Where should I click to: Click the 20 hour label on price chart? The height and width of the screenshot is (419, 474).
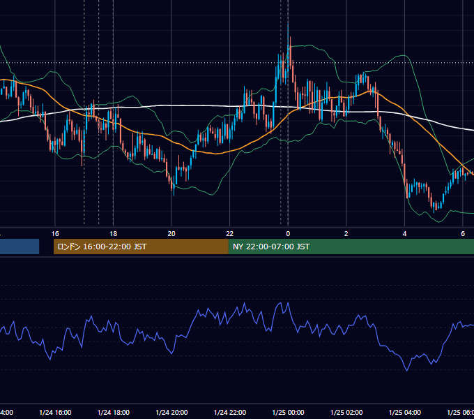pyautogui.click(x=171, y=234)
